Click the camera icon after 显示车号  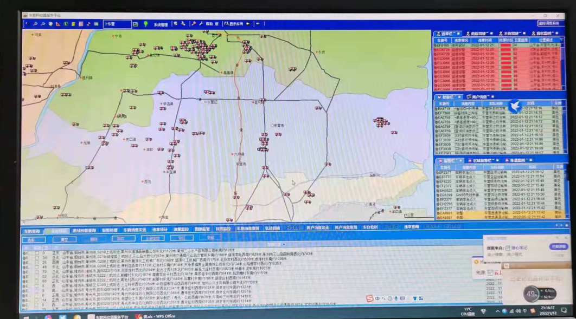(x=248, y=24)
